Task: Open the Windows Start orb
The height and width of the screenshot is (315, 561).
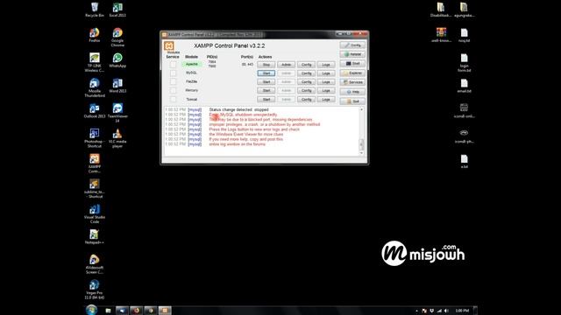Action: coord(91,310)
